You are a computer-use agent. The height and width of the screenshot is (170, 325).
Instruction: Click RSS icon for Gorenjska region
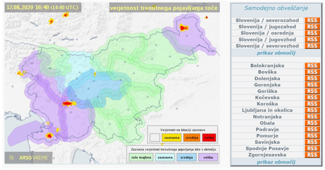point(312,85)
